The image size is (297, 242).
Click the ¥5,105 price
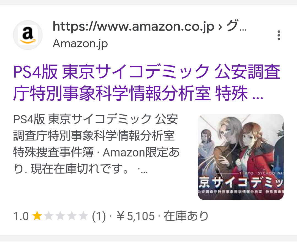coord(136,216)
